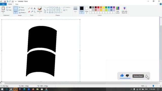Click the Cut button
The image size is (162, 91).
(x=8, y=7)
